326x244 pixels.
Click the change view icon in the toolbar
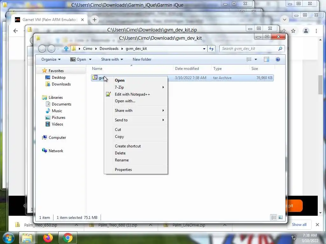point(249,59)
